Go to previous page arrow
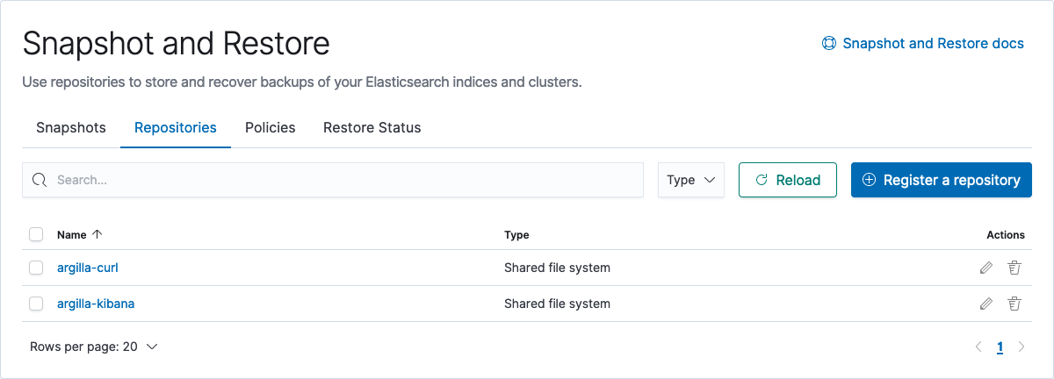Screen dimensions: 1054x379 click(x=978, y=347)
